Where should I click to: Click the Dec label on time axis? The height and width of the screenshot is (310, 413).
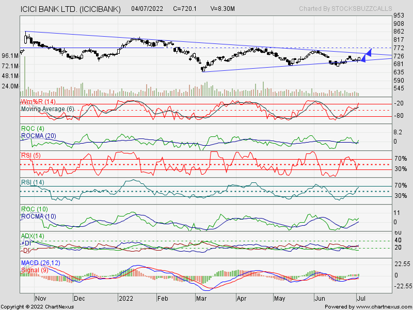(x=80, y=299)
